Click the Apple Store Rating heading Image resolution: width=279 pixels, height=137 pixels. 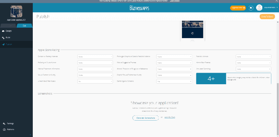pos(48,50)
